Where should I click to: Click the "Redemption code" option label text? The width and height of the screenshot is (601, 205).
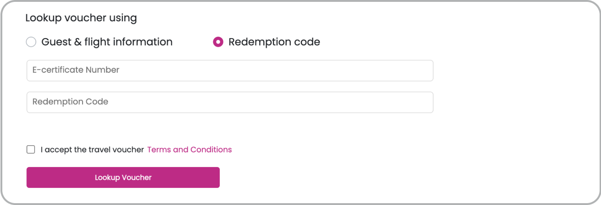tap(274, 42)
